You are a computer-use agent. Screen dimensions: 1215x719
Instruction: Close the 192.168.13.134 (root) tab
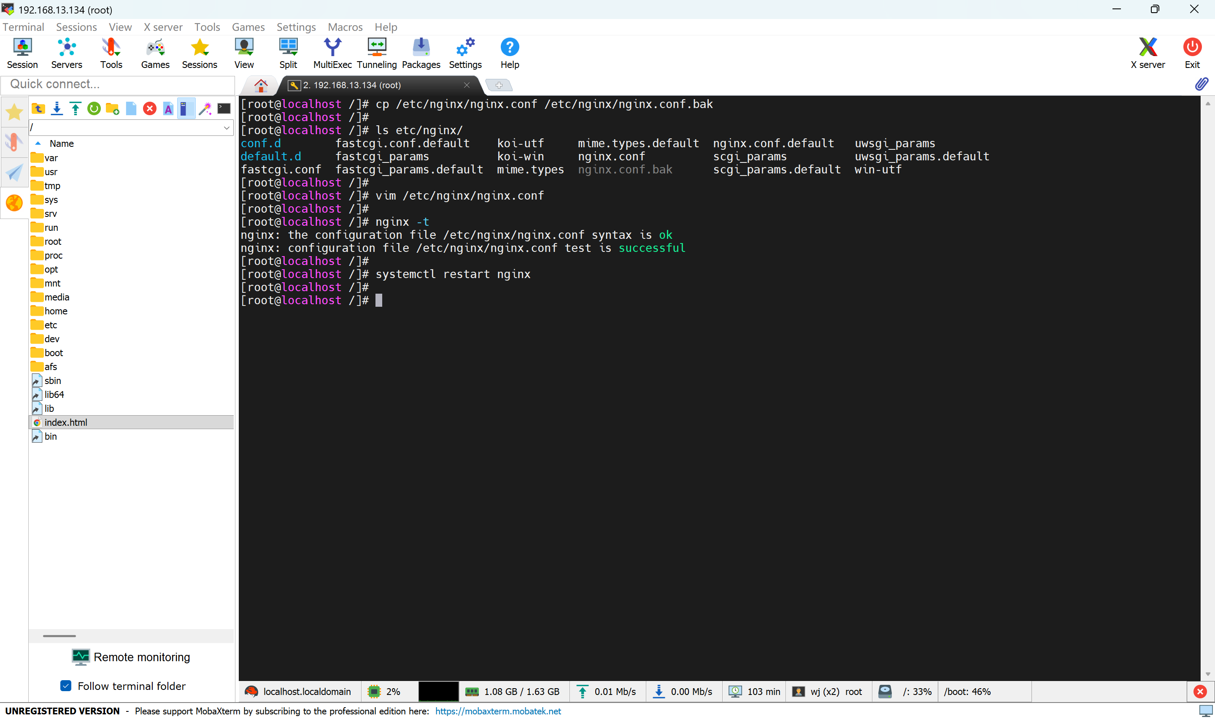466,85
